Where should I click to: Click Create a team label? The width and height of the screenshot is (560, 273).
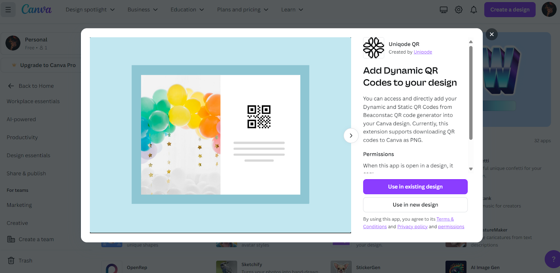click(36, 239)
